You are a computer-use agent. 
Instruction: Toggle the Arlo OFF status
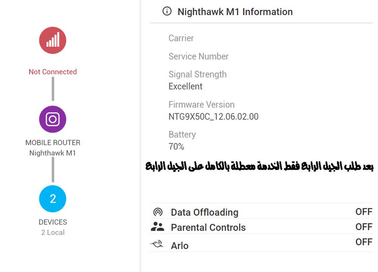pos(364,242)
